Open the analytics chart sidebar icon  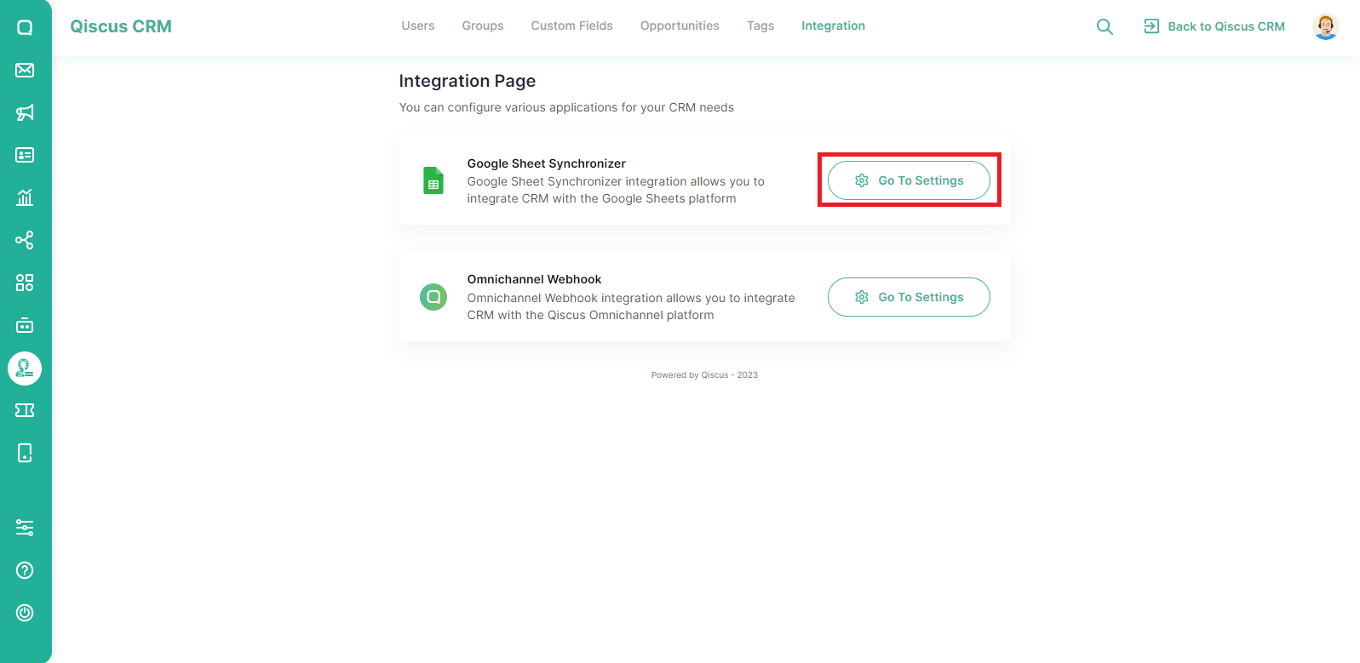tap(25, 197)
